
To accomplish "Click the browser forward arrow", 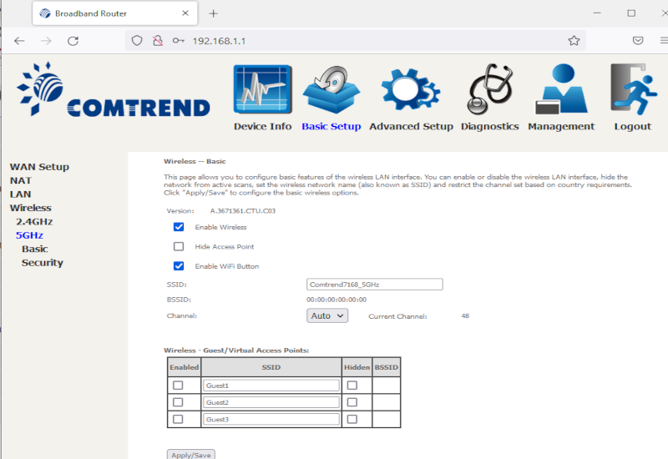I will (x=46, y=41).
